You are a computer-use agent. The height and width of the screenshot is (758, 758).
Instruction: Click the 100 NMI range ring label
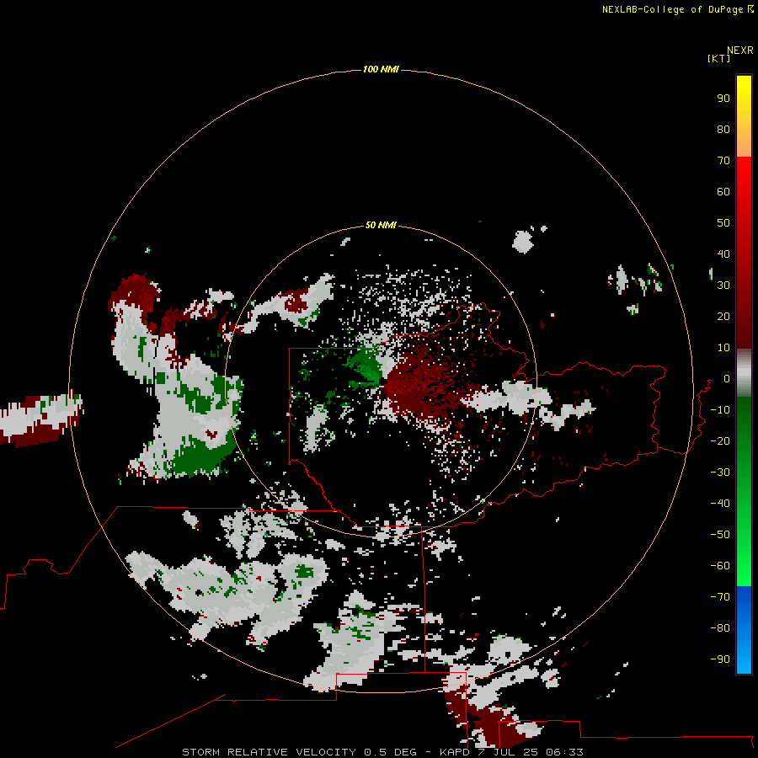(x=381, y=69)
